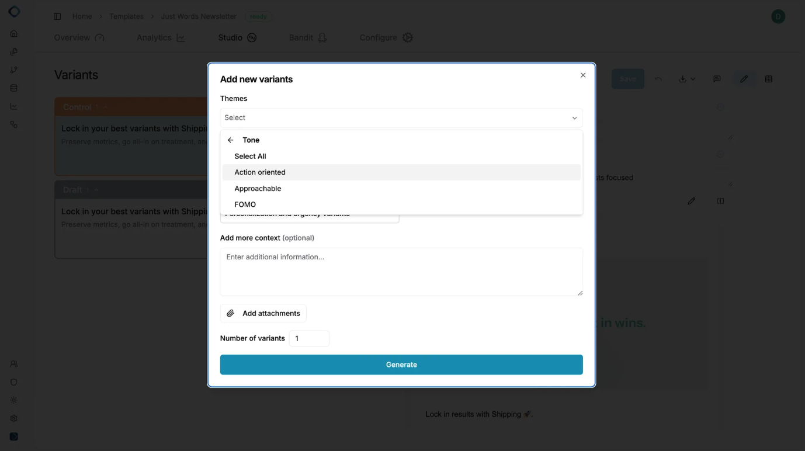Open the comments icon in the toolbar
The height and width of the screenshot is (451, 805).
click(x=717, y=78)
